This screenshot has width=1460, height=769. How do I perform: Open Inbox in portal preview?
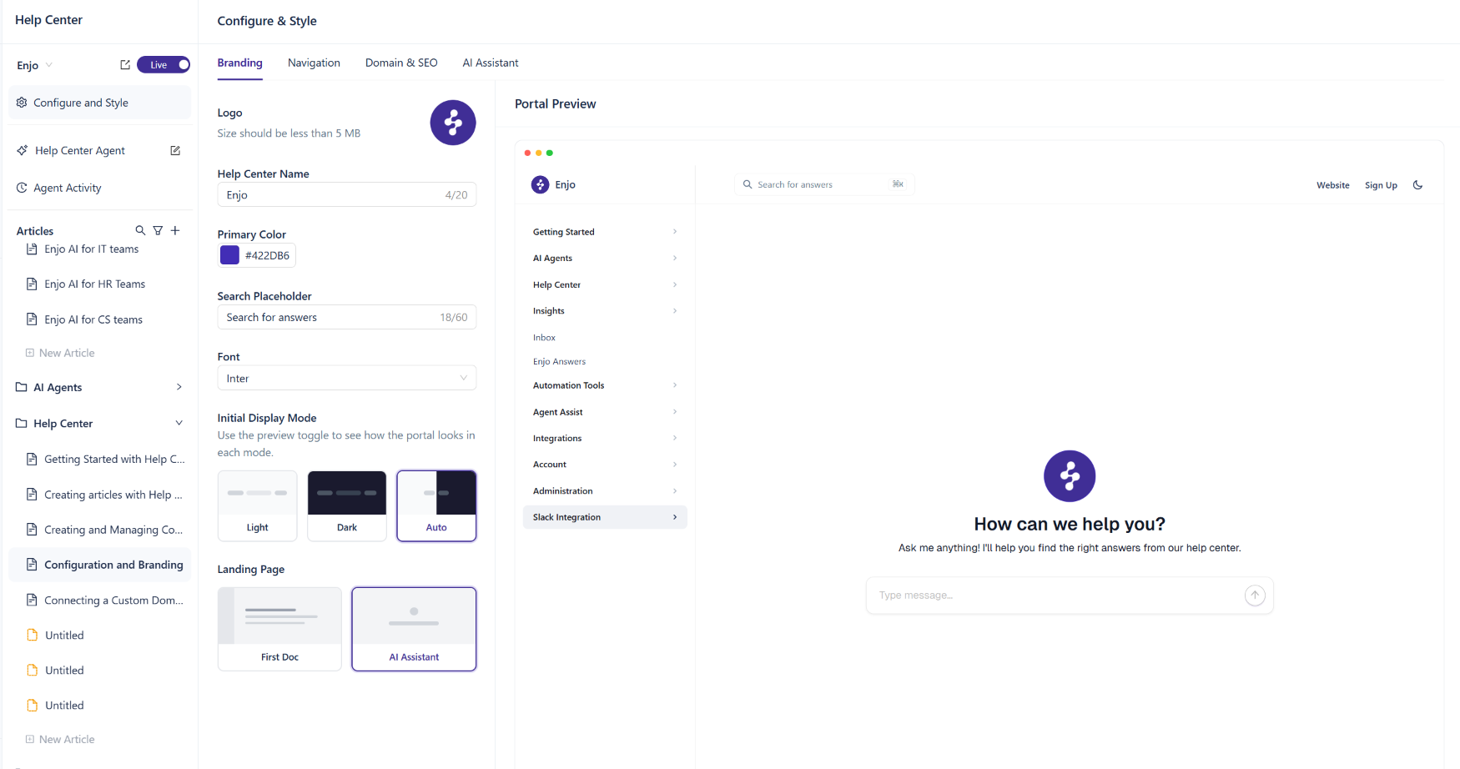pyautogui.click(x=544, y=338)
